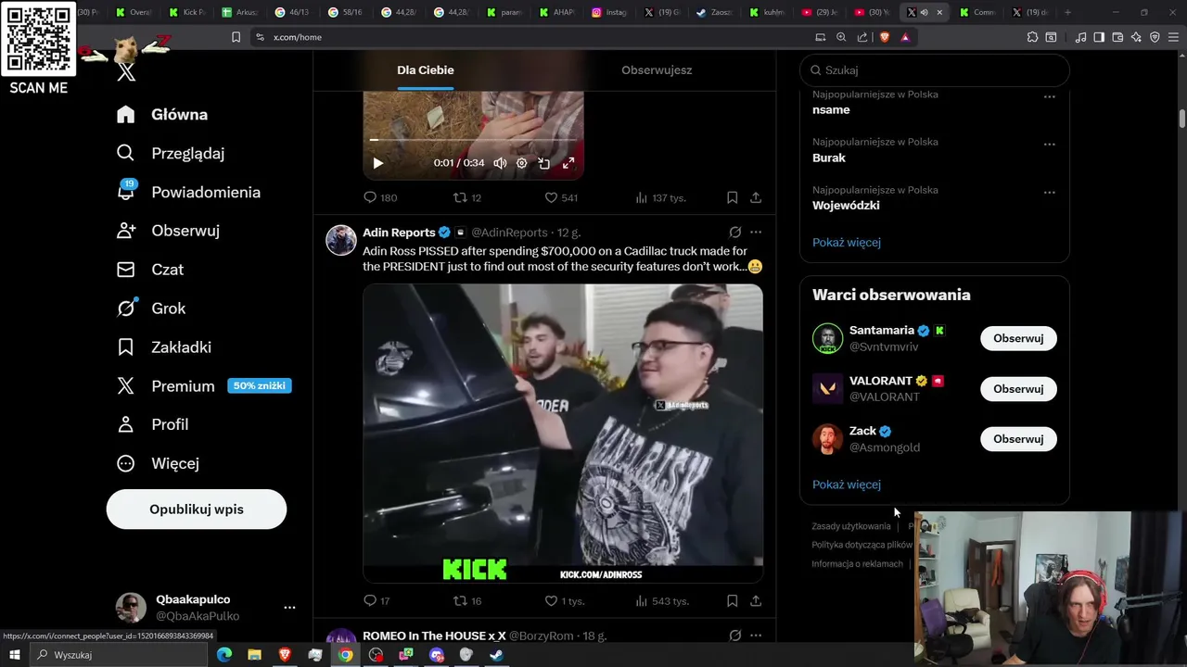Open video settings gear icon
Viewport: 1187px width, 667px height.
click(x=522, y=163)
